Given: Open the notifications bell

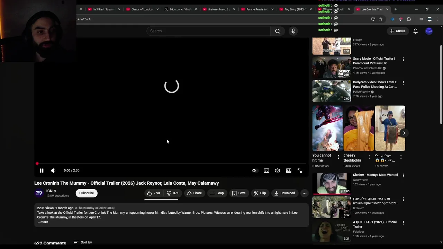Looking at the screenshot, I should tap(416, 31).
